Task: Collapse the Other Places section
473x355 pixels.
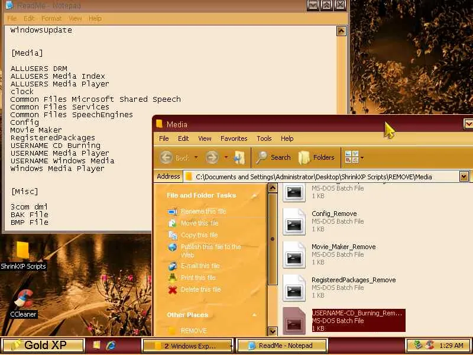Action: tap(255, 315)
